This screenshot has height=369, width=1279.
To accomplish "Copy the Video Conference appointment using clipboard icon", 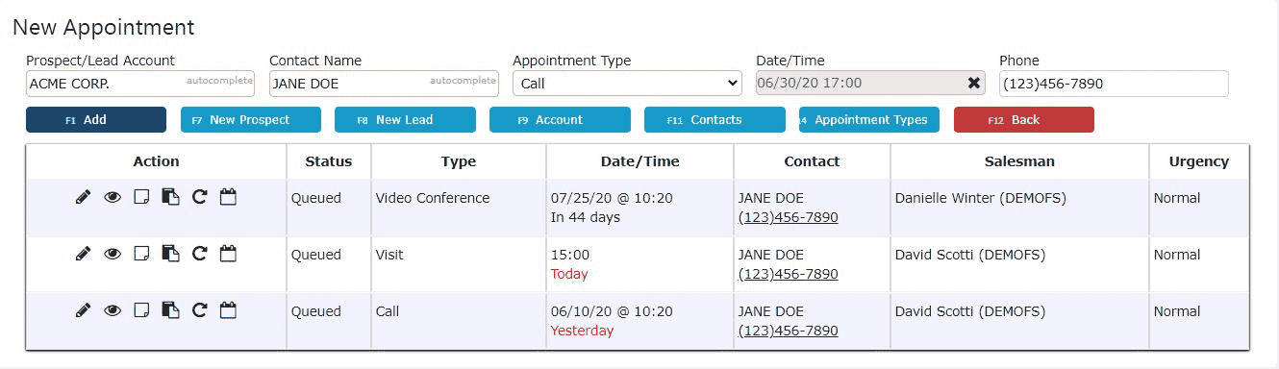I will (170, 198).
